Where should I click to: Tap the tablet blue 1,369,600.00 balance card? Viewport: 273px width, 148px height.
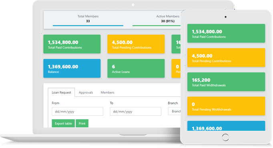226,126
